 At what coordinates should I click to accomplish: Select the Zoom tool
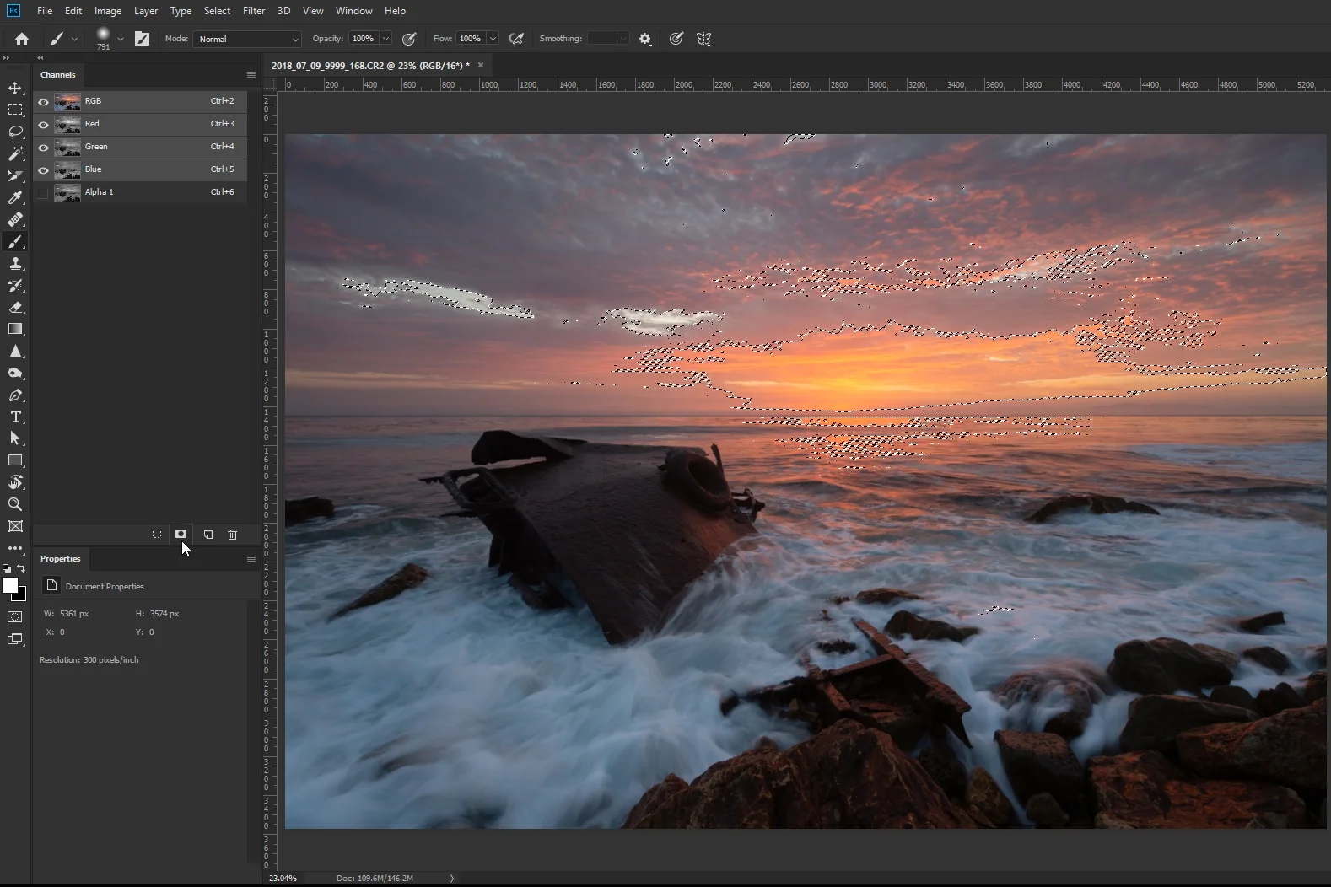(x=15, y=505)
